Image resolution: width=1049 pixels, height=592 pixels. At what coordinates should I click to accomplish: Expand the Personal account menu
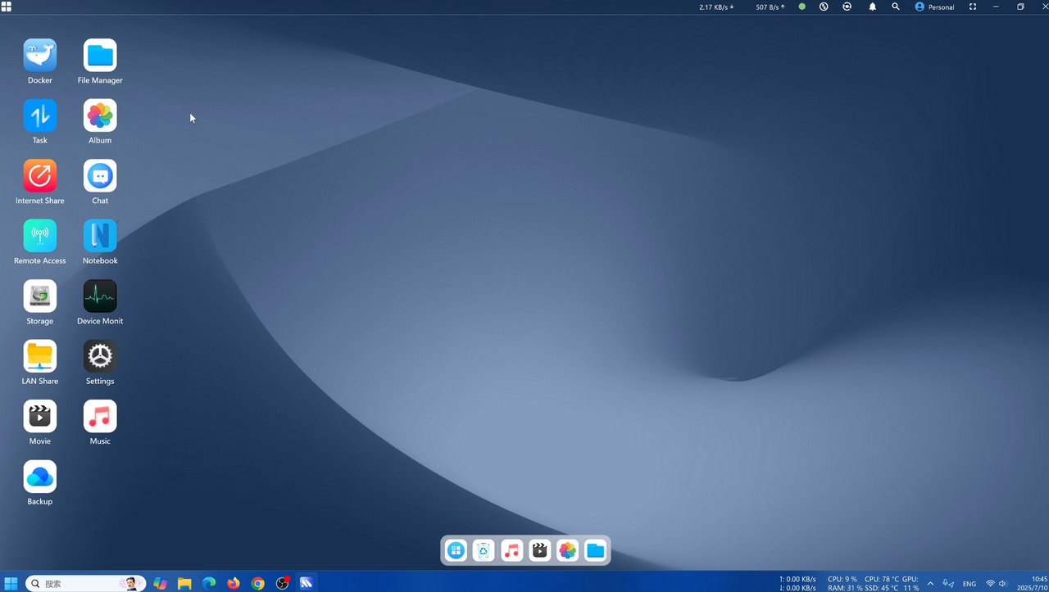(x=934, y=7)
